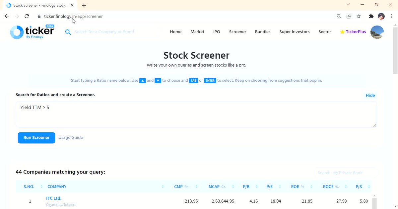This screenshot has height=209, width=398.
Task: Click the Stock Screener heading
Action: pyautogui.click(x=196, y=55)
